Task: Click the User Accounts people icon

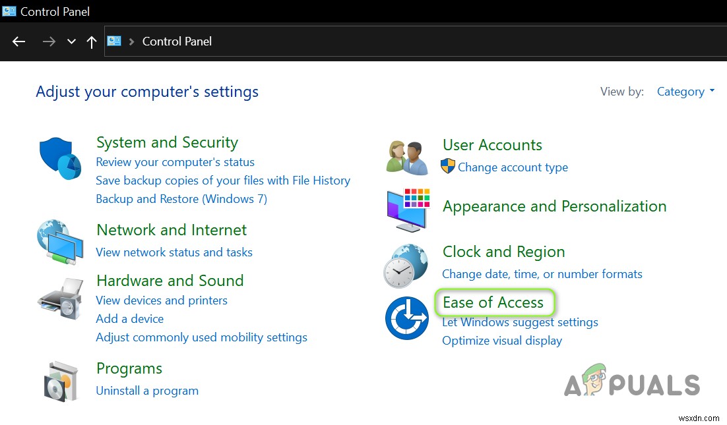Action: [x=406, y=156]
